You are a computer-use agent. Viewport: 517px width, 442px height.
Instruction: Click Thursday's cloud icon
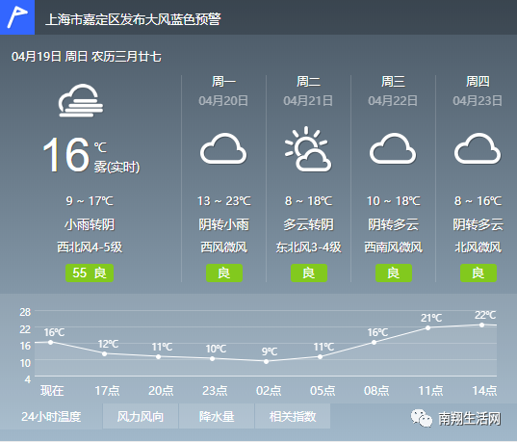[x=478, y=148]
